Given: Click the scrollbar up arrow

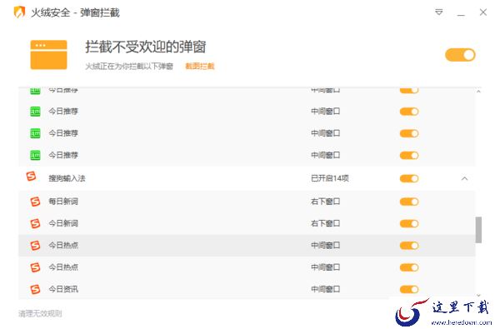Looking at the screenshot, I should [x=478, y=92].
